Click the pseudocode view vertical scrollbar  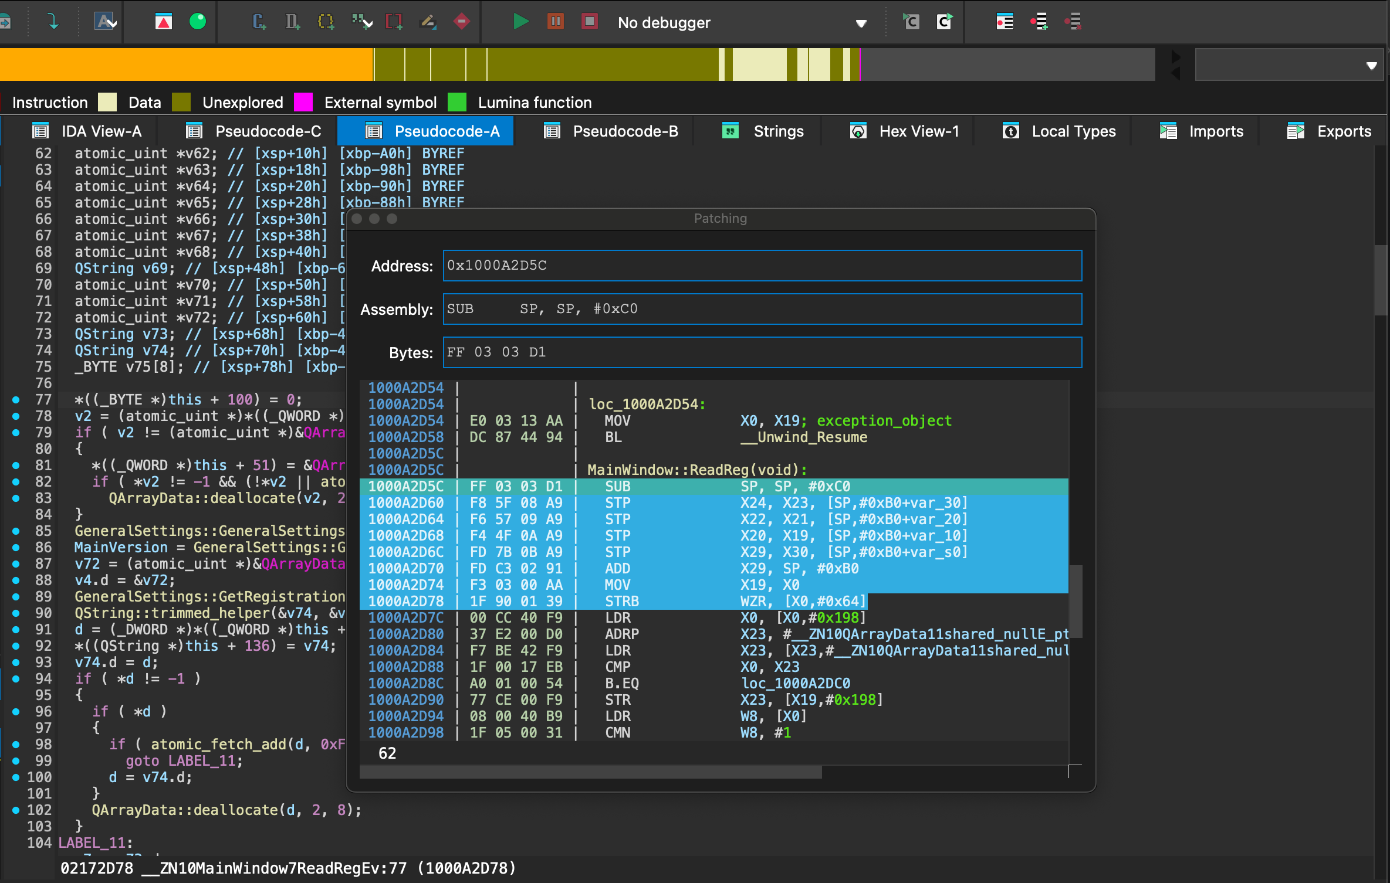coord(1380,280)
